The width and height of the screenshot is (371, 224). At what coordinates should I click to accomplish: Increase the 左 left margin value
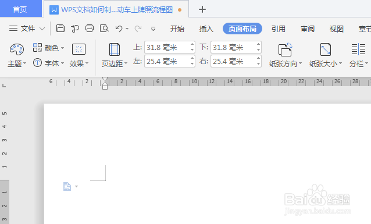(x=192, y=58)
